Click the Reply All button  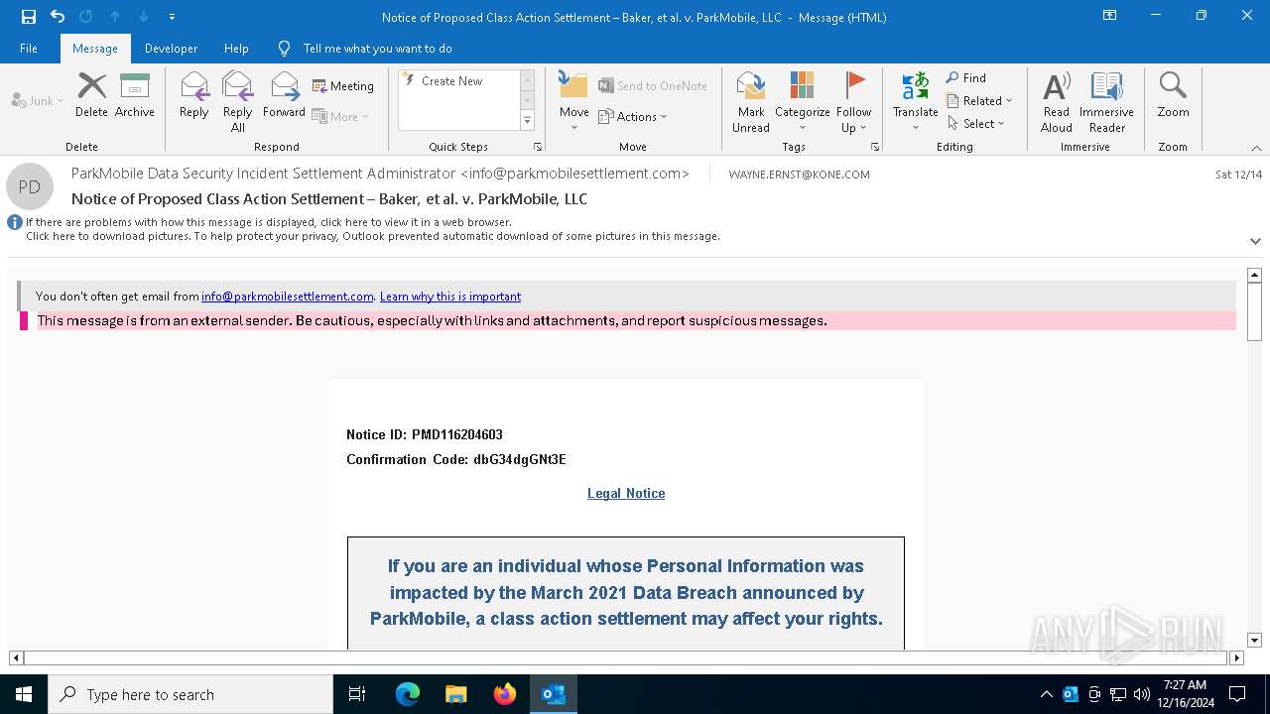click(x=238, y=101)
